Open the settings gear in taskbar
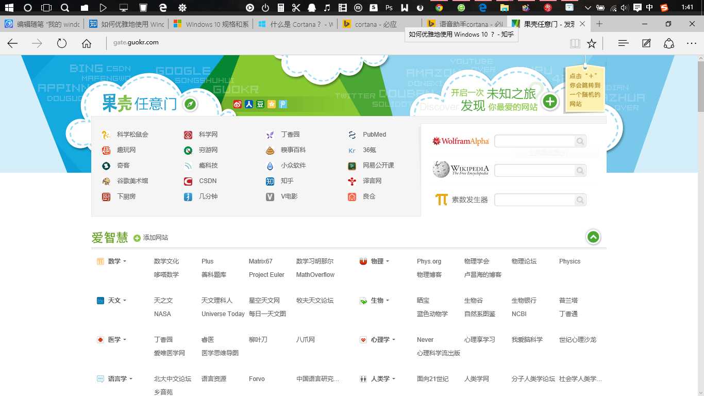704x396 pixels. pyautogui.click(x=182, y=8)
